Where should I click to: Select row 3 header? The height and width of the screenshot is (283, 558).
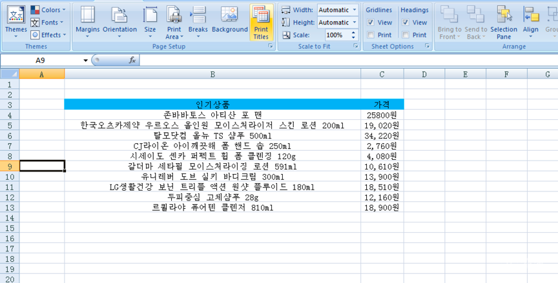tap(10, 104)
